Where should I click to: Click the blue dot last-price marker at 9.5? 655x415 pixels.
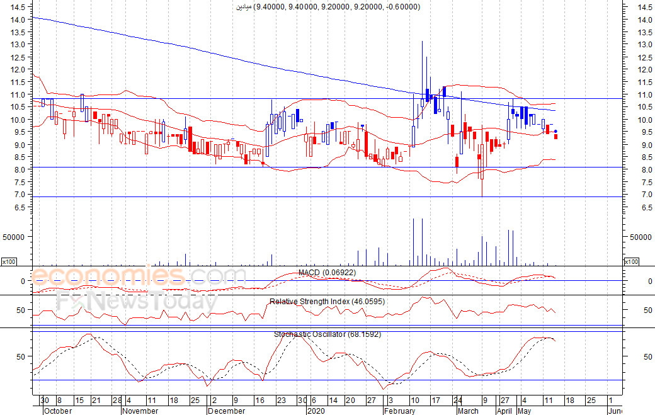pos(555,132)
